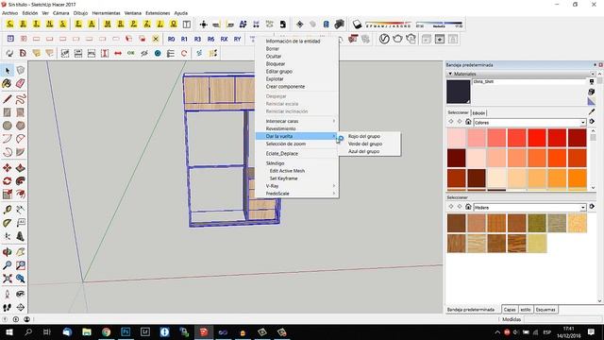
Task: Select the Walk footprints tool
Action: pos(7,307)
